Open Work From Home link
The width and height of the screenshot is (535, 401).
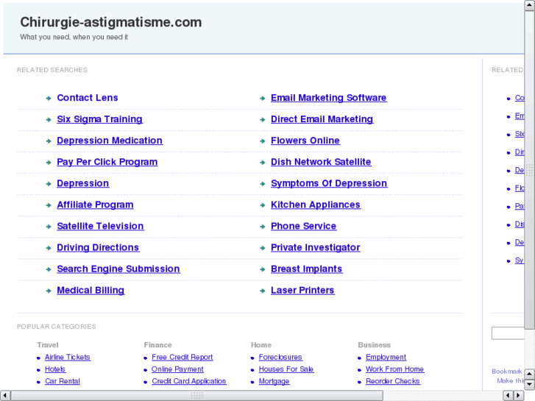394,369
